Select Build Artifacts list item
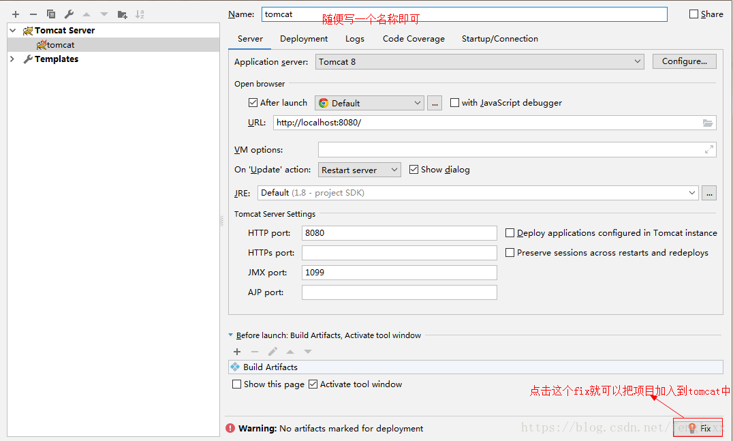The width and height of the screenshot is (733, 441). coord(476,367)
